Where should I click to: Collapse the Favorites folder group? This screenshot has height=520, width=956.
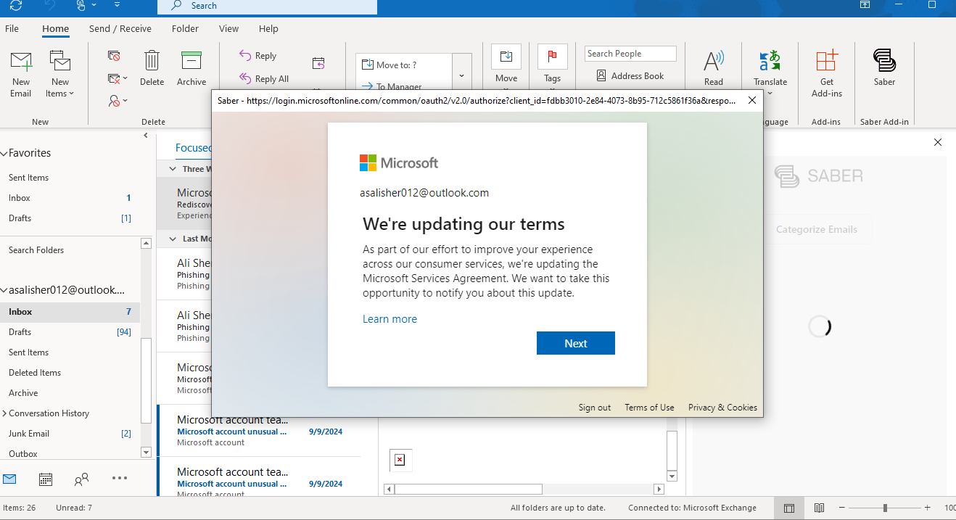pyautogui.click(x=4, y=153)
